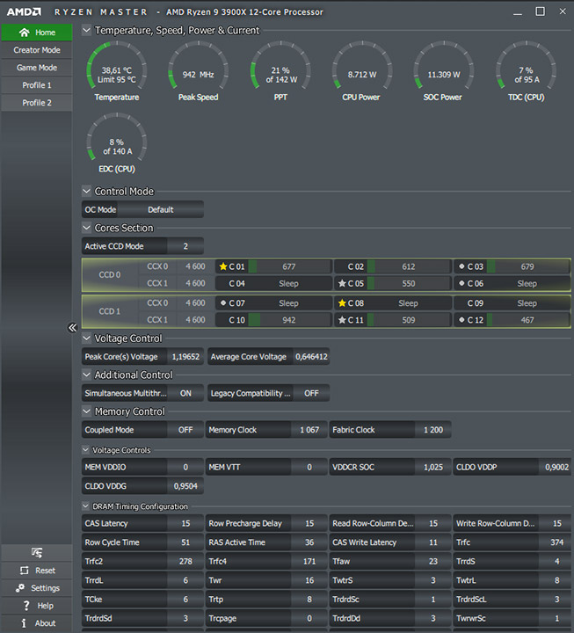Click the Trfc value 374
This screenshot has height=633, width=574.
point(557,542)
